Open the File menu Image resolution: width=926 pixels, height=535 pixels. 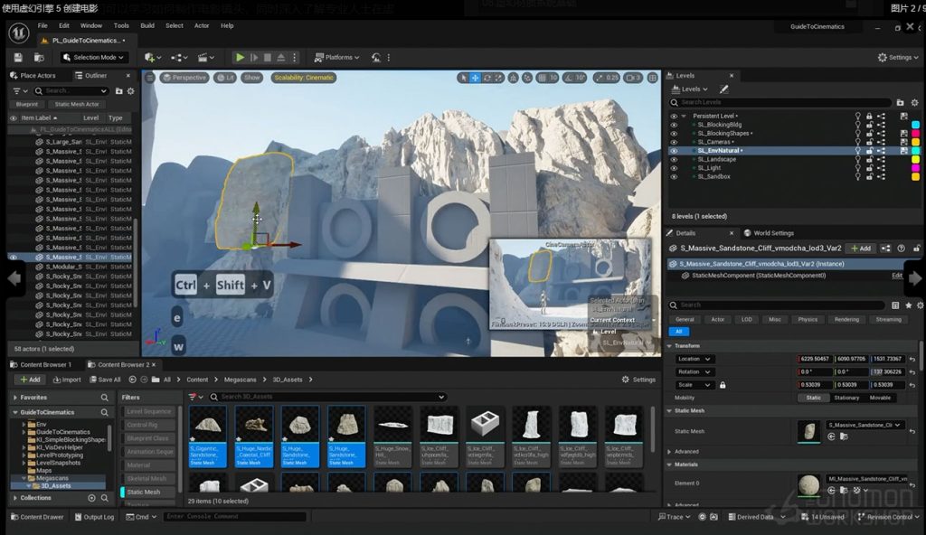(x=43, y=26)
